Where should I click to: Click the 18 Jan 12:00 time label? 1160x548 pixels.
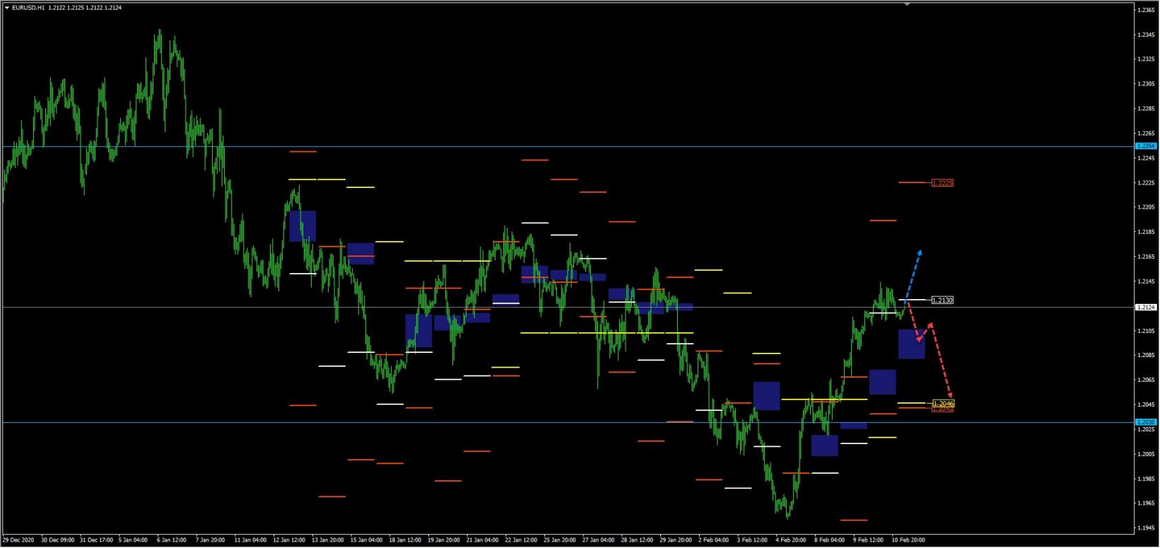(404, 540)
